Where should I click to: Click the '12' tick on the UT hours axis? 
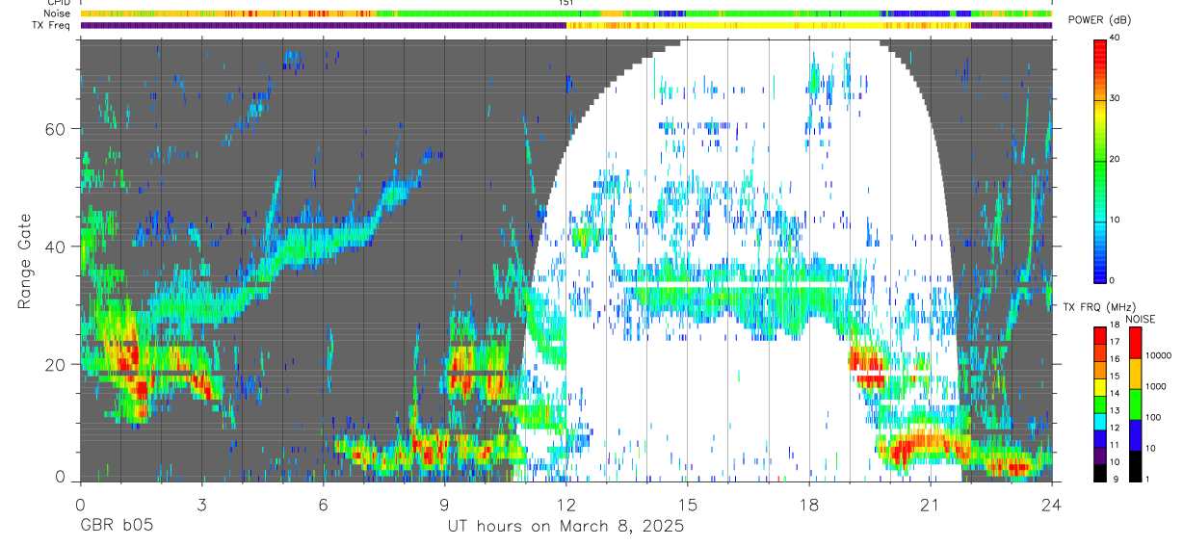pos(565,505)
